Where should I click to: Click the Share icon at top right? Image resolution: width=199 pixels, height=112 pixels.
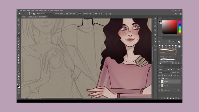tap(180, 14)
